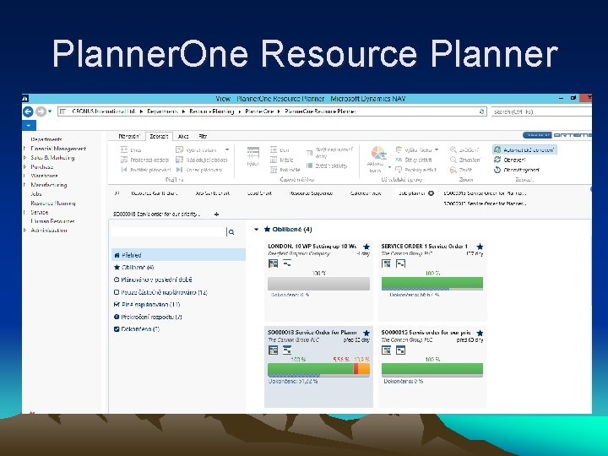This screenshot has width=608, height=456.
Task: Focus the Search (Ctrl+F3) box
Action: pos(541,111)
